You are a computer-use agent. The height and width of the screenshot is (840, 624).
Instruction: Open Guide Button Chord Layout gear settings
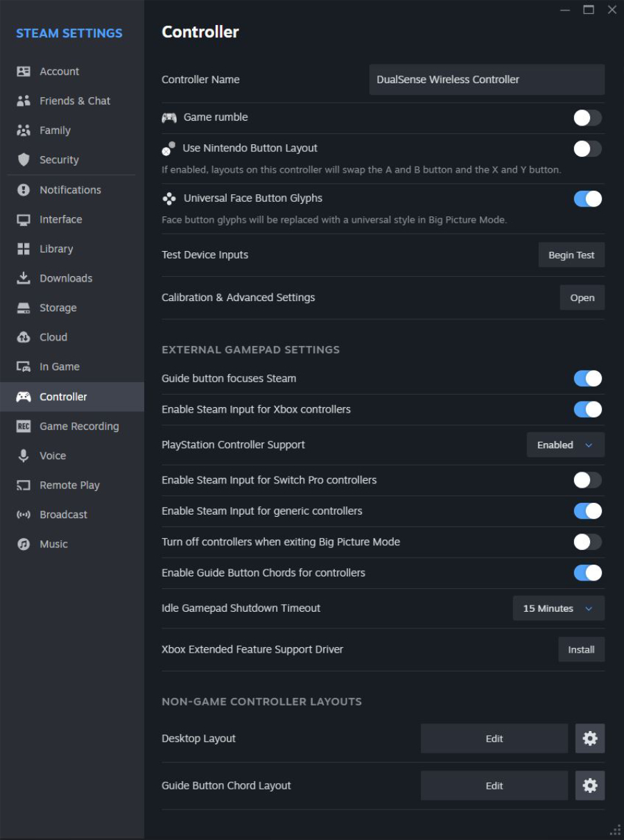click(x=590, y=786)
